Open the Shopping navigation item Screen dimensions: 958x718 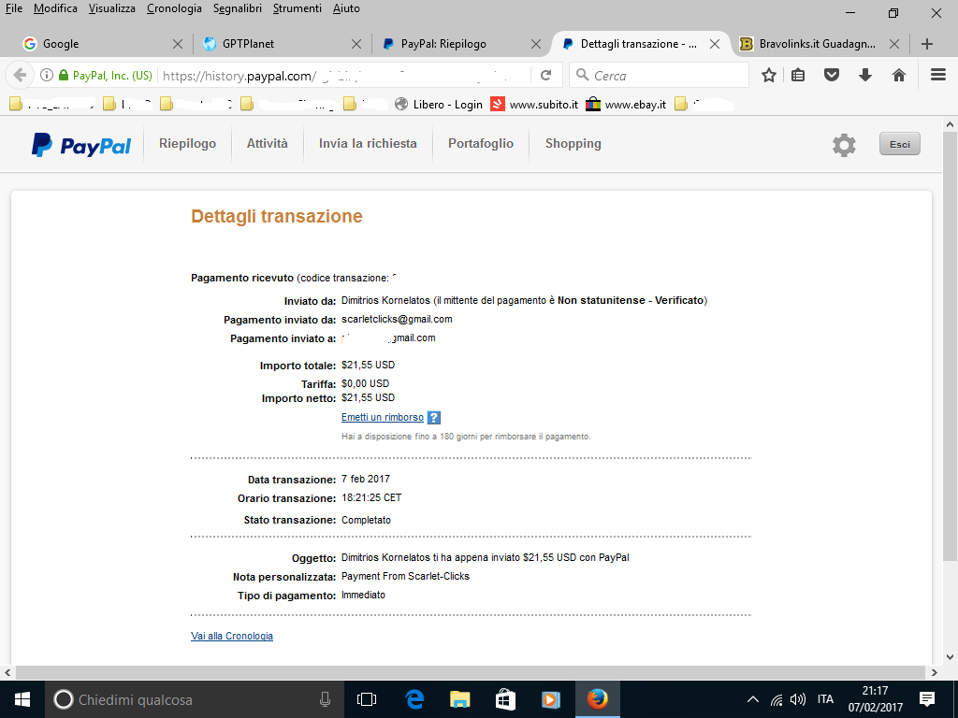(x=573, y=143)
